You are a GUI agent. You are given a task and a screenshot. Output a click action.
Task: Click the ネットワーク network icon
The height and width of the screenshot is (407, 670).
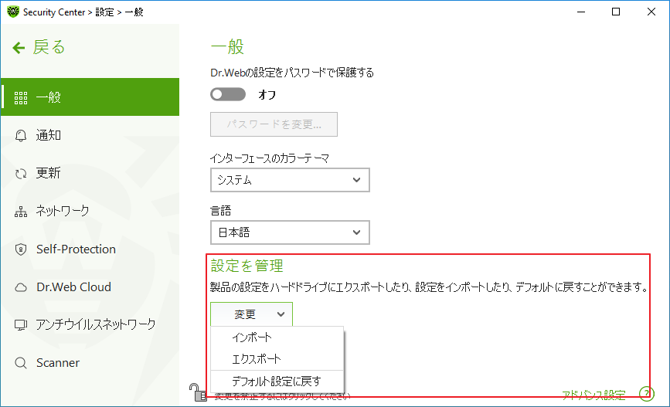point(21,212)
